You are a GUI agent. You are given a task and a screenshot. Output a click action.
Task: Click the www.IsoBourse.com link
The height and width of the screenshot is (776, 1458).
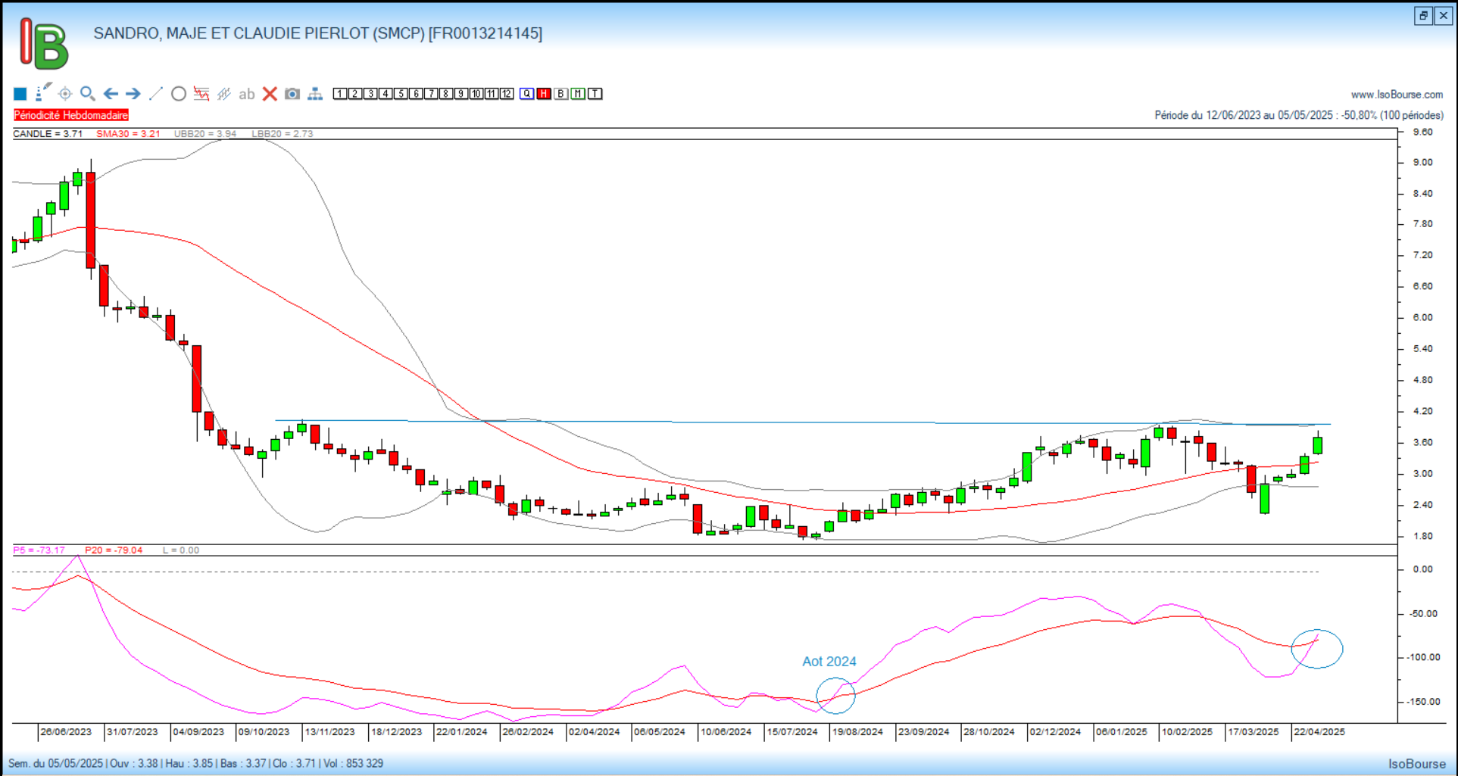(1397, 95)
